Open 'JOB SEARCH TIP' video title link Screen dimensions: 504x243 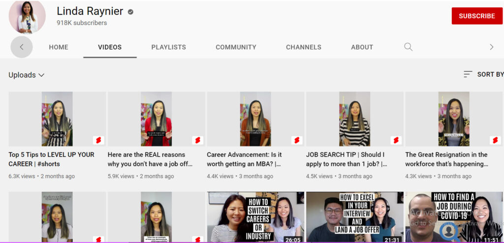point(346,159)
